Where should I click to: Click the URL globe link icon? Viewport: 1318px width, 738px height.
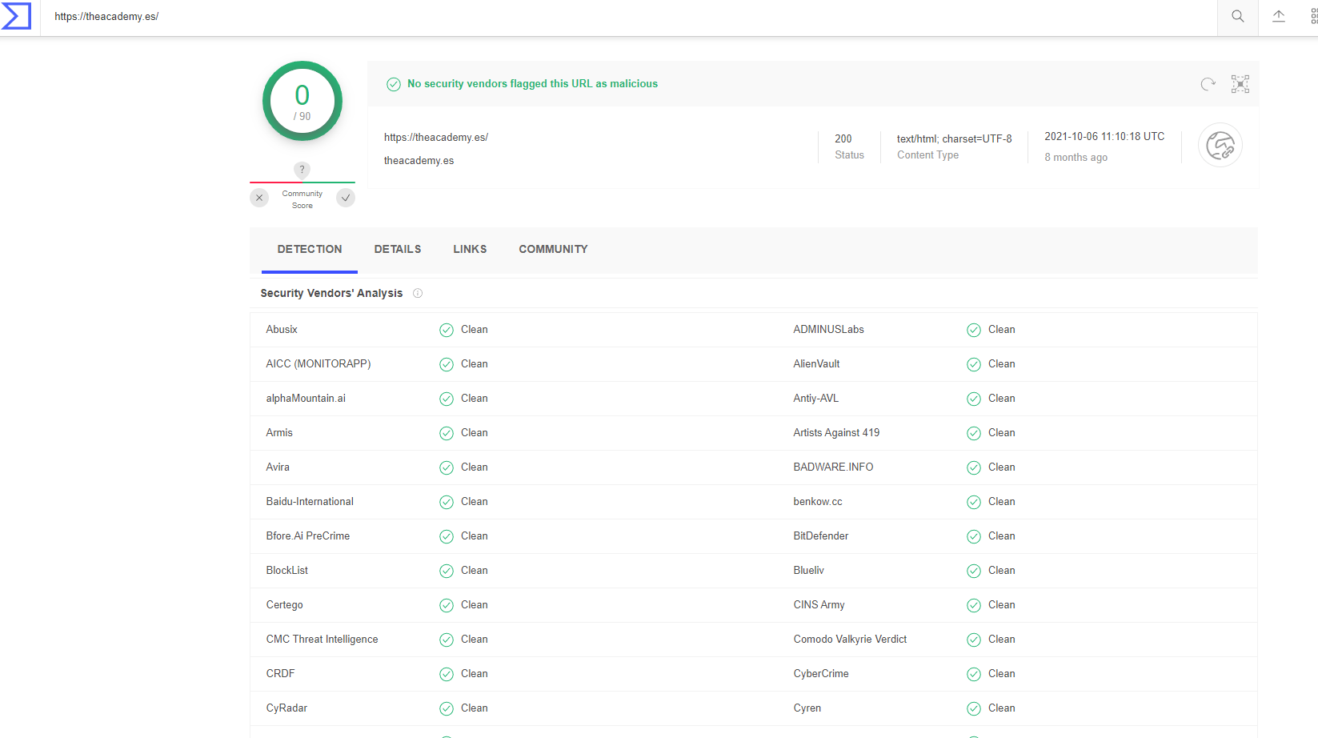click(x=1220, y=146)
